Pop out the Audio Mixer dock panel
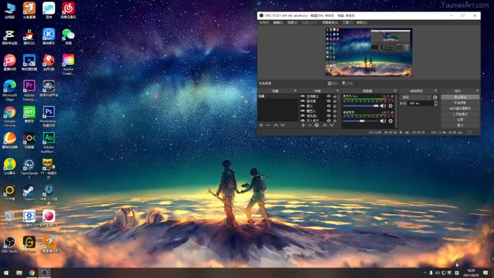The width and height of the screenshot is (494, 278). coord(395,91)
